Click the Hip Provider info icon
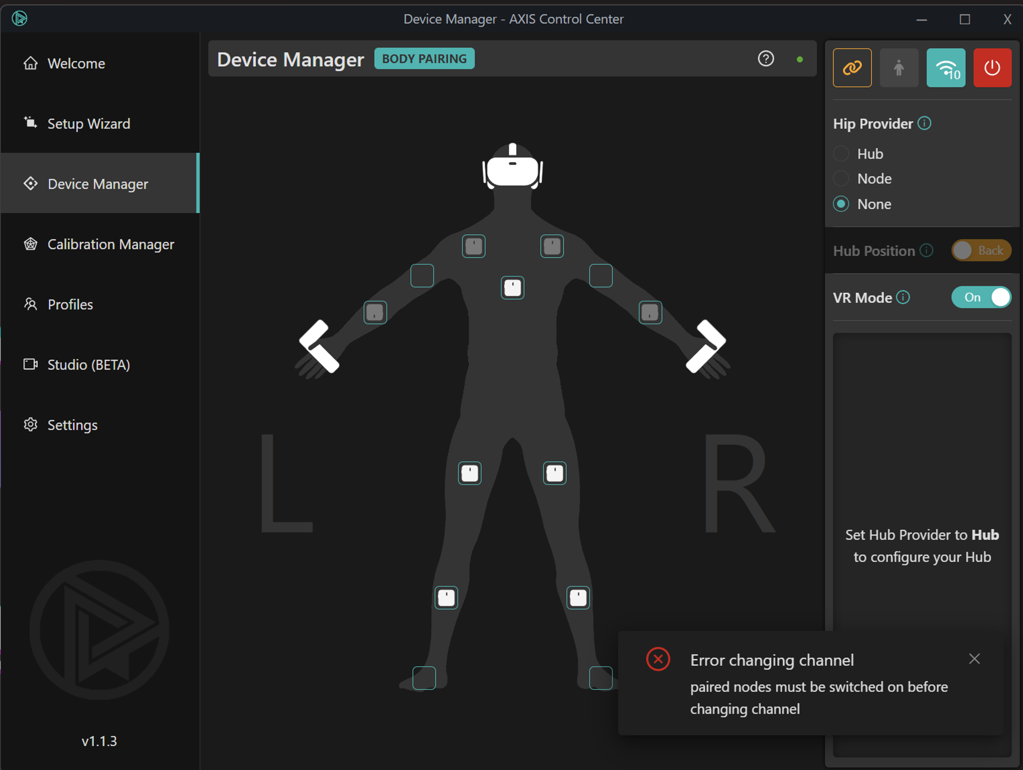This screenshot has width=1023, height=770. click(x=924, y=123)
